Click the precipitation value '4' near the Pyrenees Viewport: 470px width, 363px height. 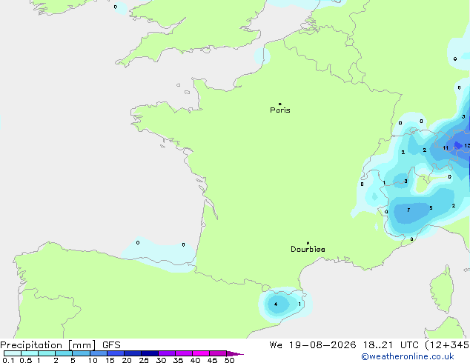pyautogui.click(x=276, y=304)
